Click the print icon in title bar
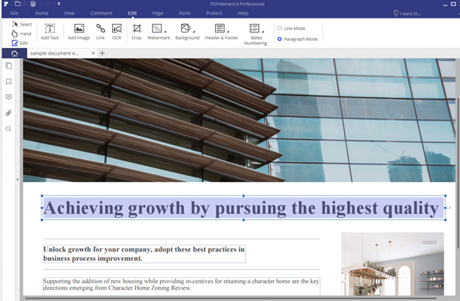This screenshot has width=460, height=301. pos(32,4)
